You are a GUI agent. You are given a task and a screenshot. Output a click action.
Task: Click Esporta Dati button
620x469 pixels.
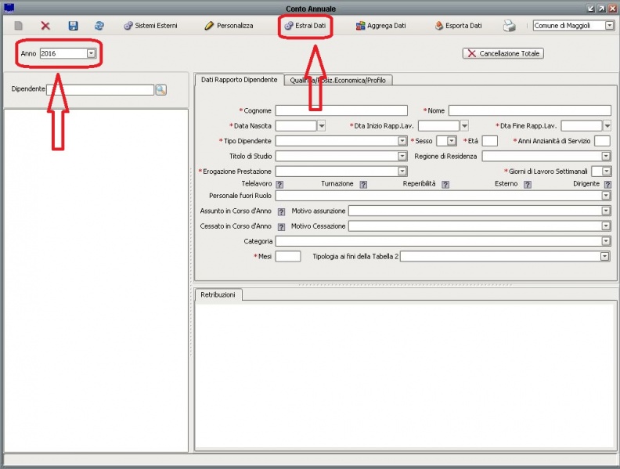pos(458,26)
